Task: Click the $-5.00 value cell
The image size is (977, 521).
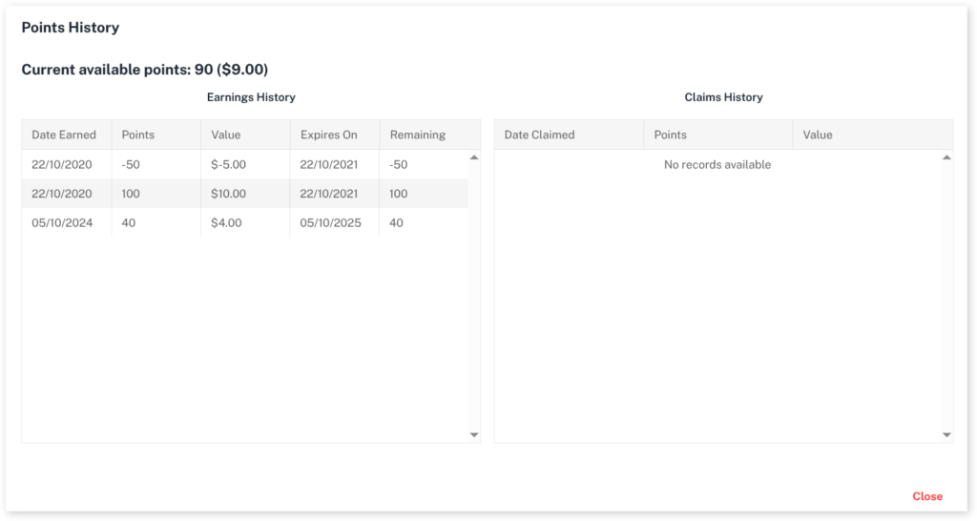Action: (x=229, y=164)
